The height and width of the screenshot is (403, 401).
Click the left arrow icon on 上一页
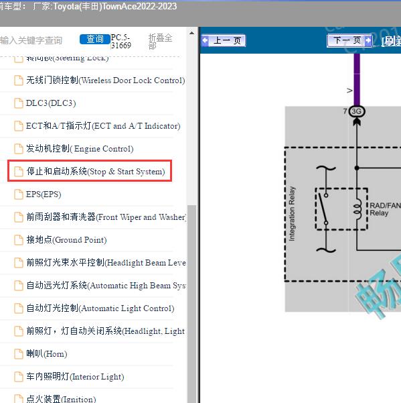205,40
